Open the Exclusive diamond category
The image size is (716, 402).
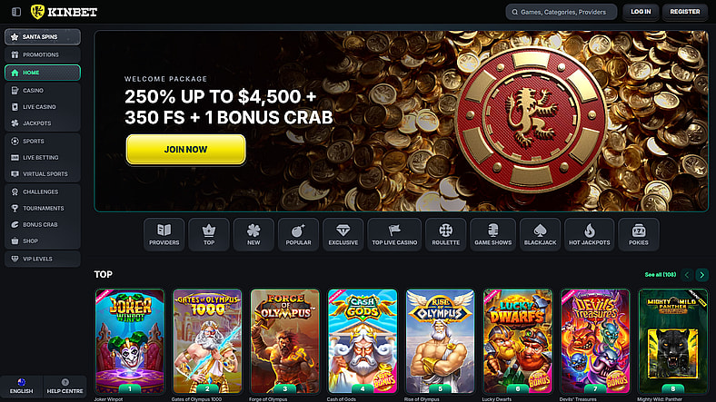point(343,234)
